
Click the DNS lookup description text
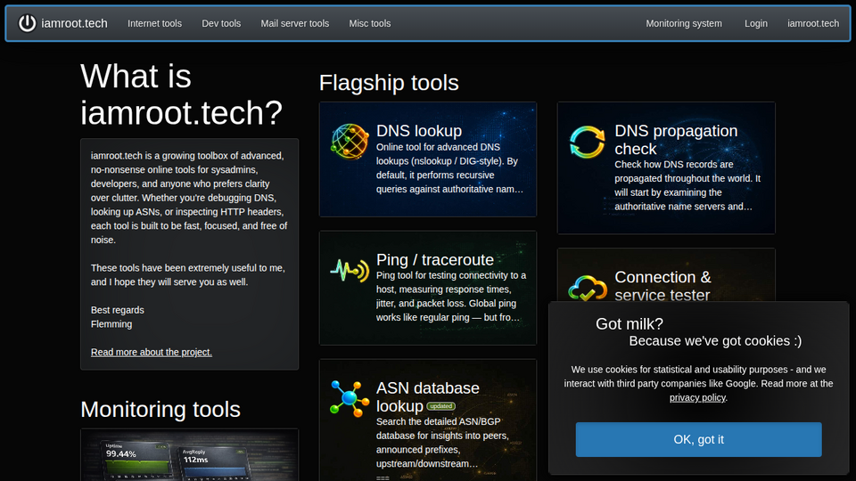click(449, 168)
